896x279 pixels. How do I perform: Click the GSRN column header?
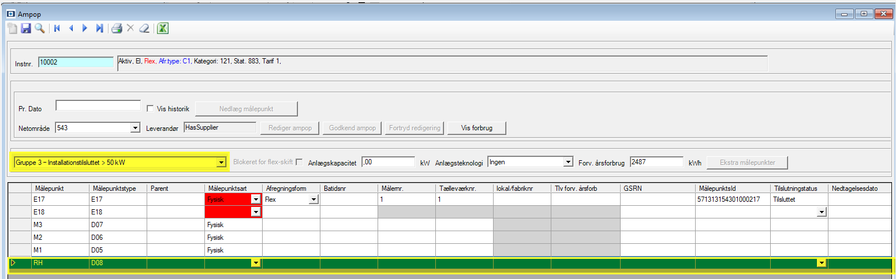coord(658,188)
